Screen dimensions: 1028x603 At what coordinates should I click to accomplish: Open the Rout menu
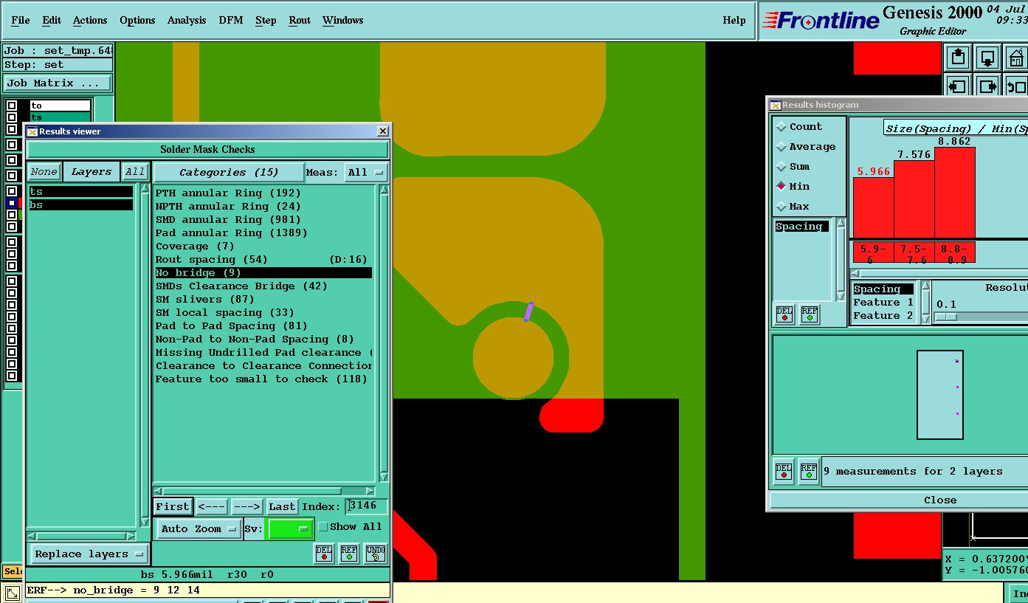coord(300,20)
